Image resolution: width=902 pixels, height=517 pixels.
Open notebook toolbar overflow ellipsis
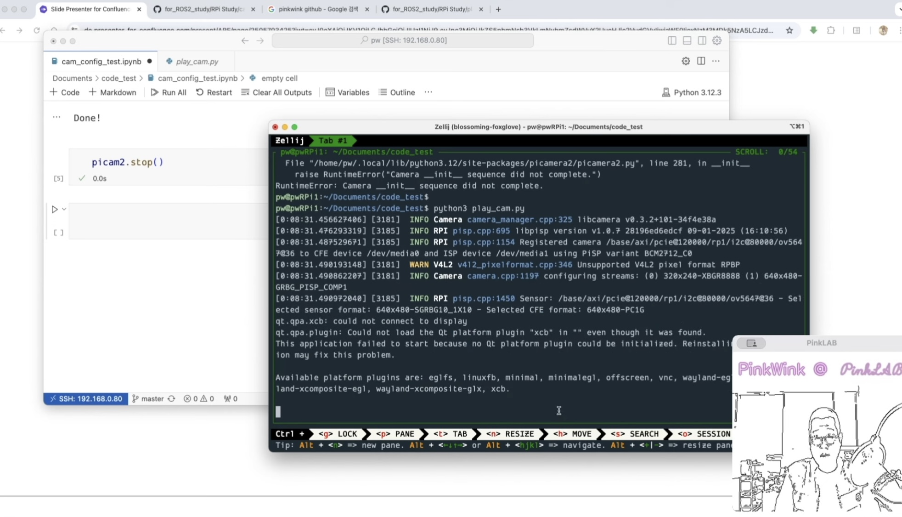(428, 92)
